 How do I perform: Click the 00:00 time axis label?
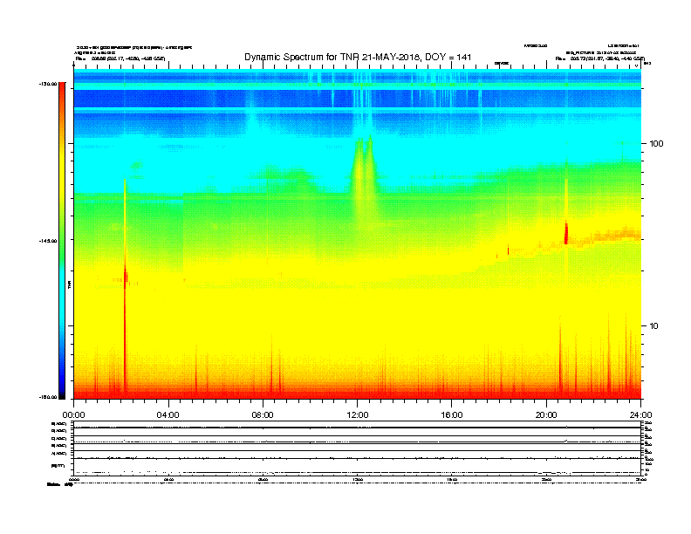pyautogui.click(x=73, y=415)
